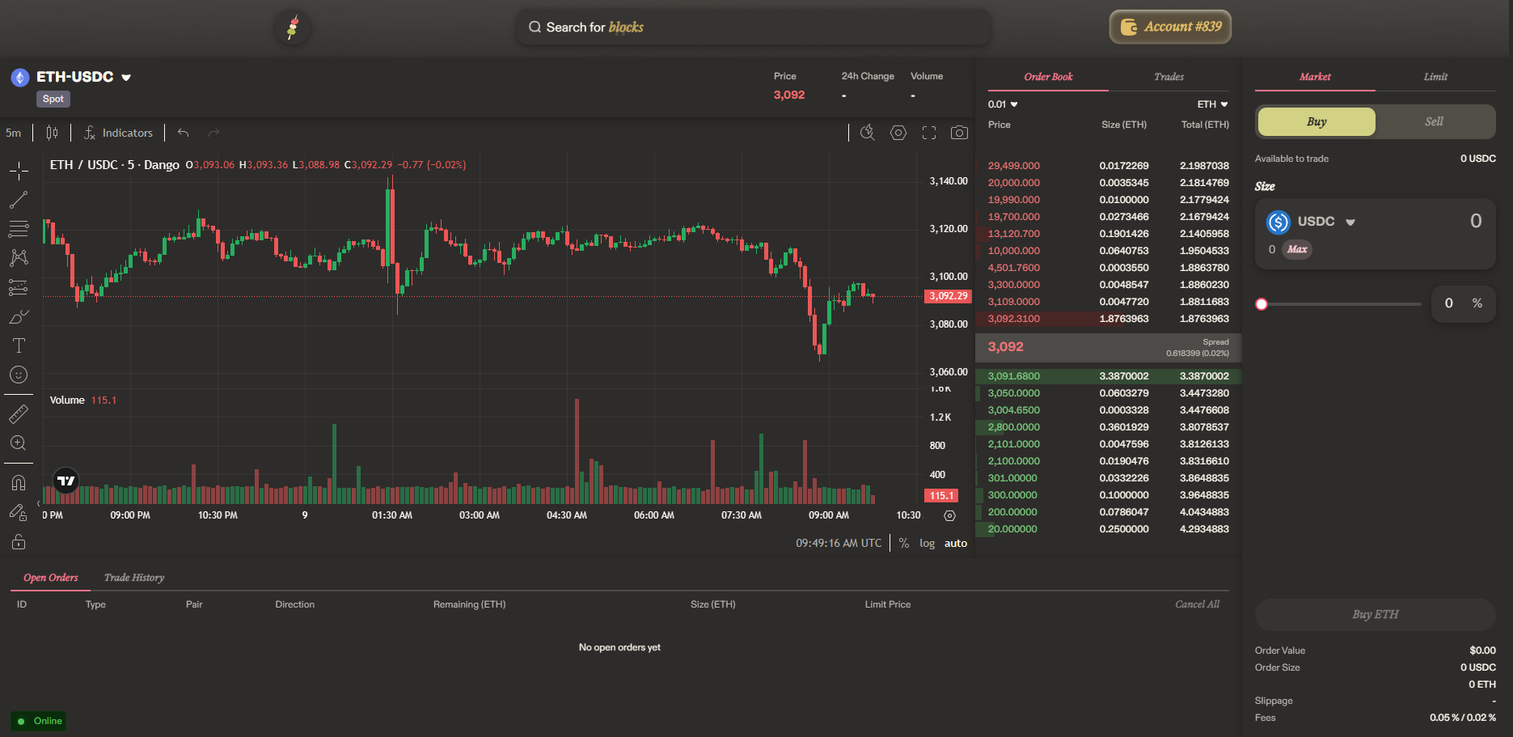Switch order side to Sell
Viewport: 1513px width, 737px height.
(x=1433, y=121)
